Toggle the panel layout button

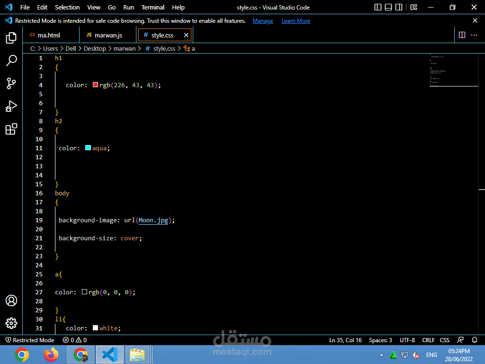tap(388, 7)
